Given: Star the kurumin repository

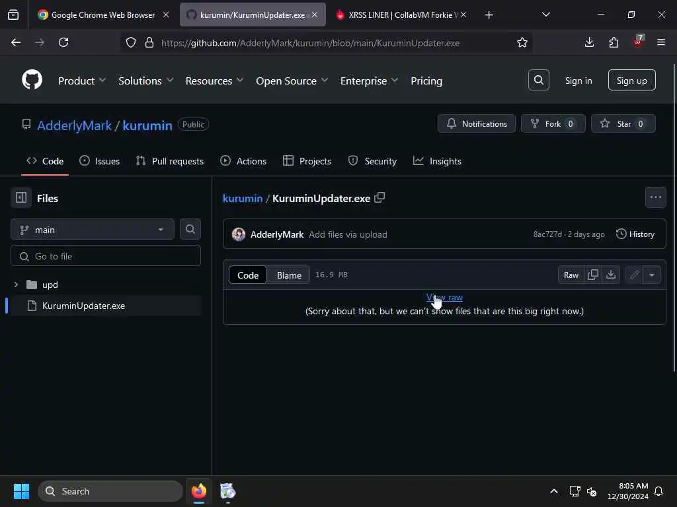Looking at the screenshot, I should point(623,123).
